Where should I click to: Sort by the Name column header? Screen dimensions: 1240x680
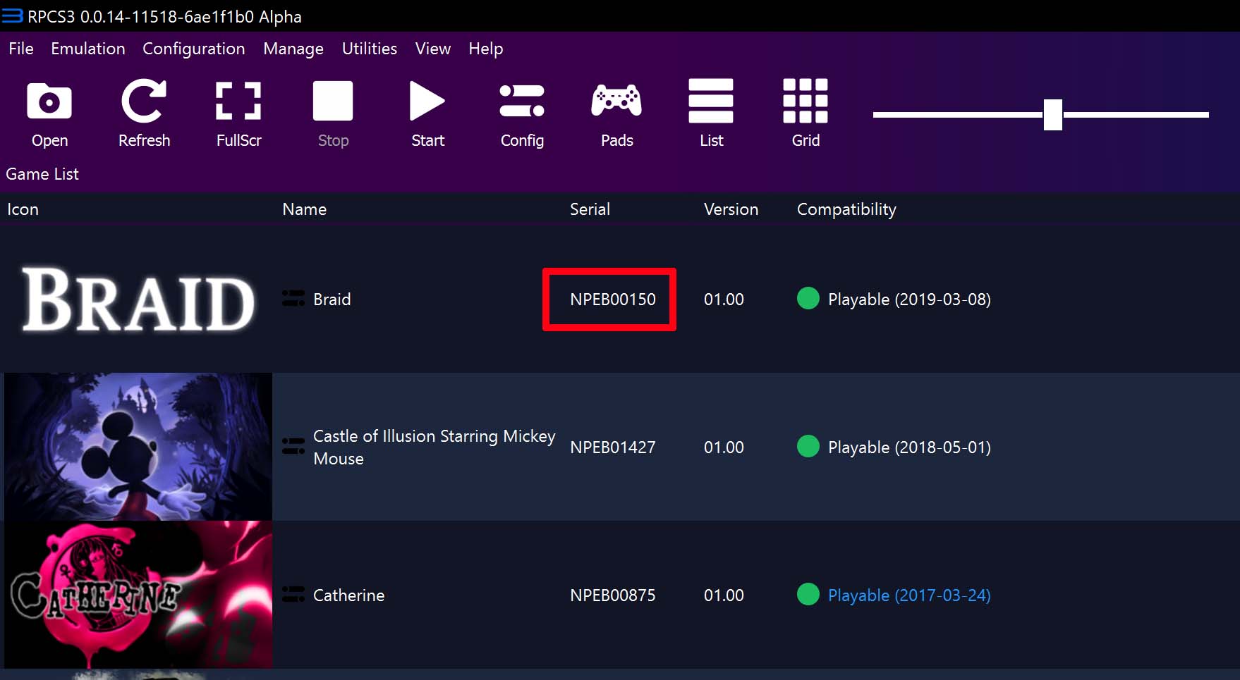click(305, 209)
